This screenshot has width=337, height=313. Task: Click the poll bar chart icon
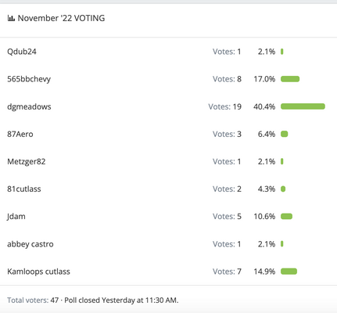(11, 18)
